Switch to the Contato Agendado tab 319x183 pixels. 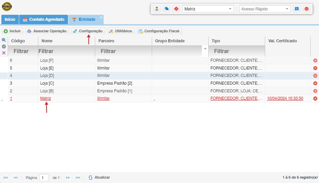[43, 19]
